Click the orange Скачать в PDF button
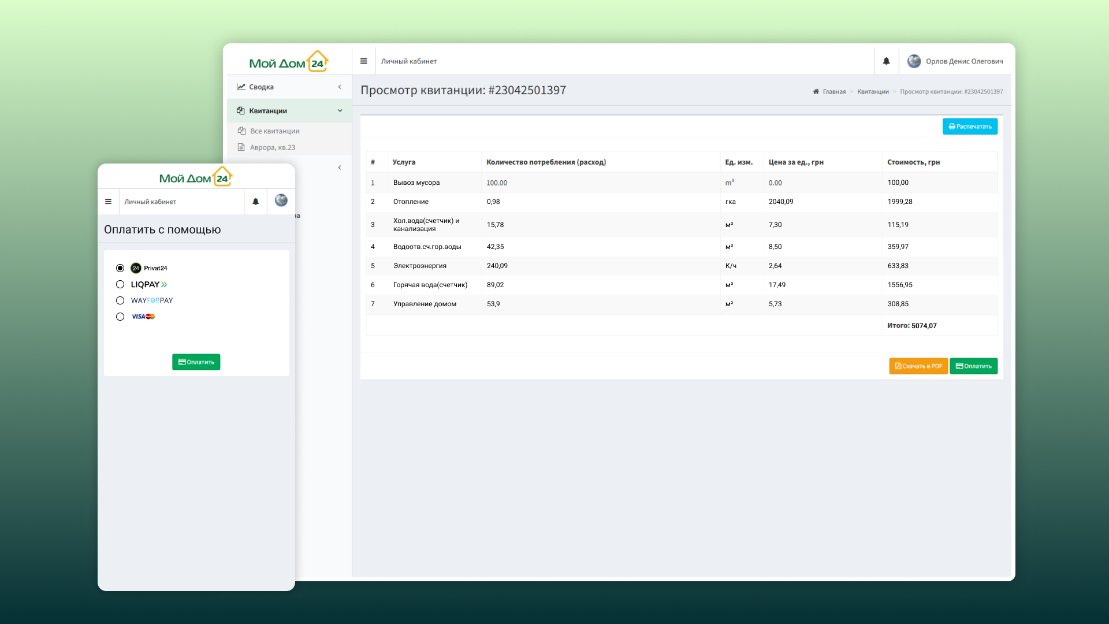The width and height of the screenshot is (1109, 624). pyautogui.click(x=918, y=366)
